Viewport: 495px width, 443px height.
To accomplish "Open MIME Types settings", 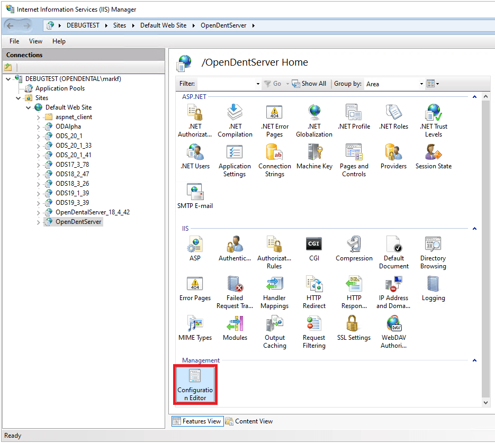I will (x=195, y=327).
